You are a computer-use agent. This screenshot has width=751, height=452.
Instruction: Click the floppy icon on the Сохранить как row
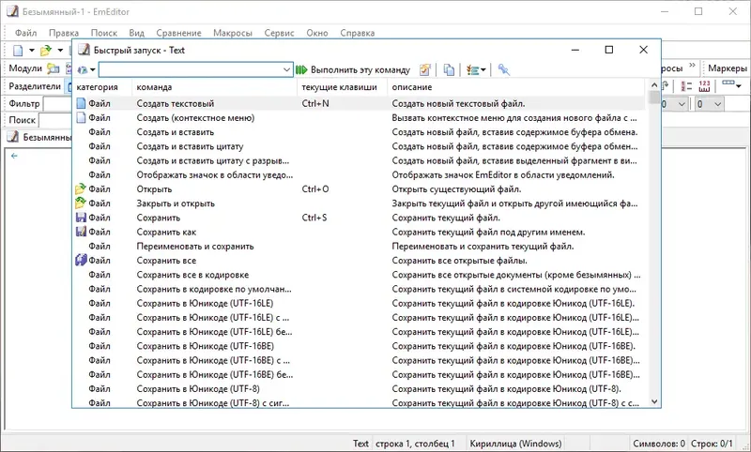81,232
